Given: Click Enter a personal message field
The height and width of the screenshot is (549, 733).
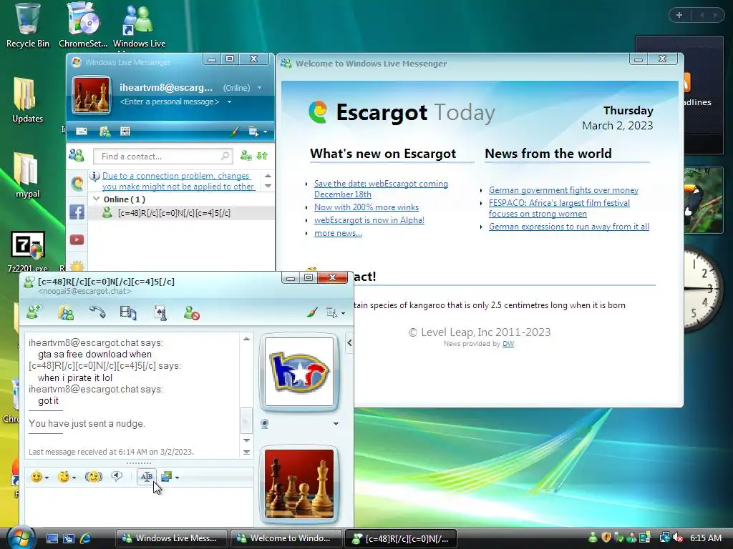Looking at the screenshot, I should 169,102.
